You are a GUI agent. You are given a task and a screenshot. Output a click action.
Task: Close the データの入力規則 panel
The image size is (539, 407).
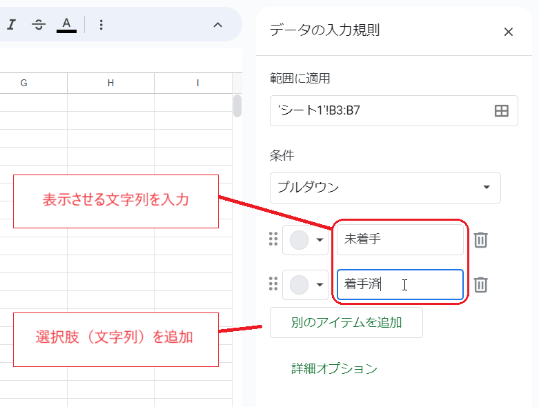[508, 32]
